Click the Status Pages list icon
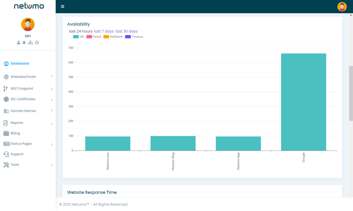The height and width of the screenshot is (211, 353). click(x=6, y=144)
